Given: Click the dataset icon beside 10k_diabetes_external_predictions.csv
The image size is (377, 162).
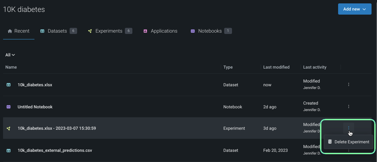Looking at the screenshot, I should (x=9, y=150).
